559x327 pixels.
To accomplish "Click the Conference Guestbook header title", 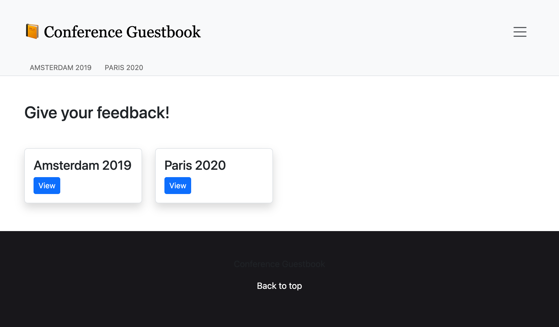I will coord(122,32).
